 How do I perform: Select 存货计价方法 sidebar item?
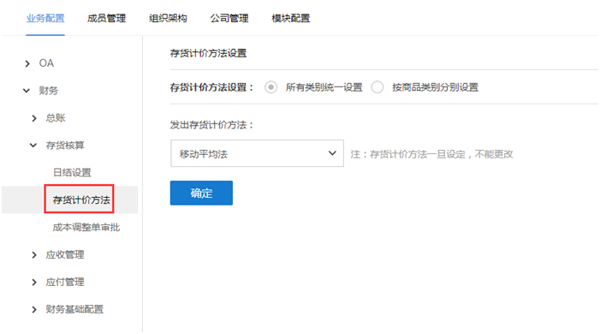click(x=81, y=200)
